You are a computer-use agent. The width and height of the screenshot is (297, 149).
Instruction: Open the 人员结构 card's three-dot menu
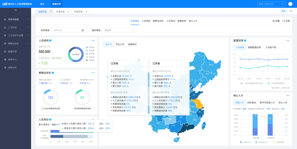point(93,40)
